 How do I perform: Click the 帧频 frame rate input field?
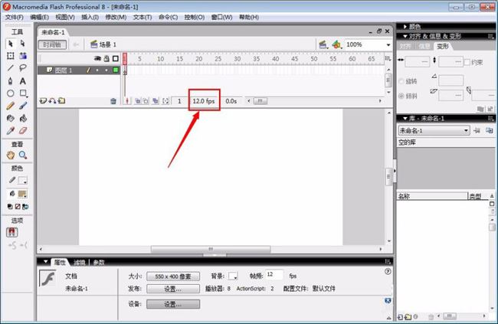[275, 275]
